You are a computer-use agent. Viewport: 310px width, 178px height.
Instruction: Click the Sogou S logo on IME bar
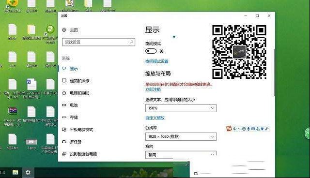pyautogui.click(x=229, y=129)
